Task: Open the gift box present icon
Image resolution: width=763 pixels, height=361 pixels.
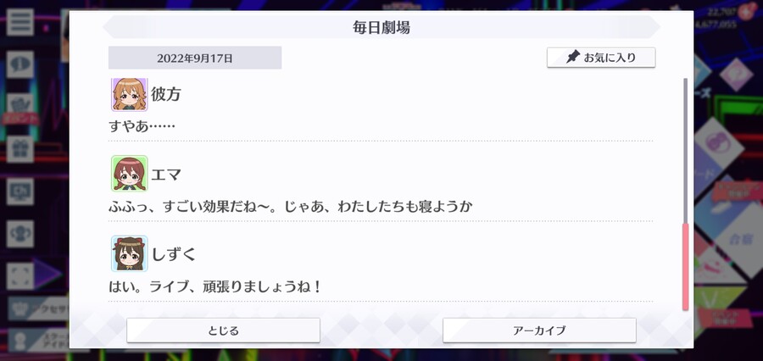Action: pyautogui.click(x=20, y=149)
